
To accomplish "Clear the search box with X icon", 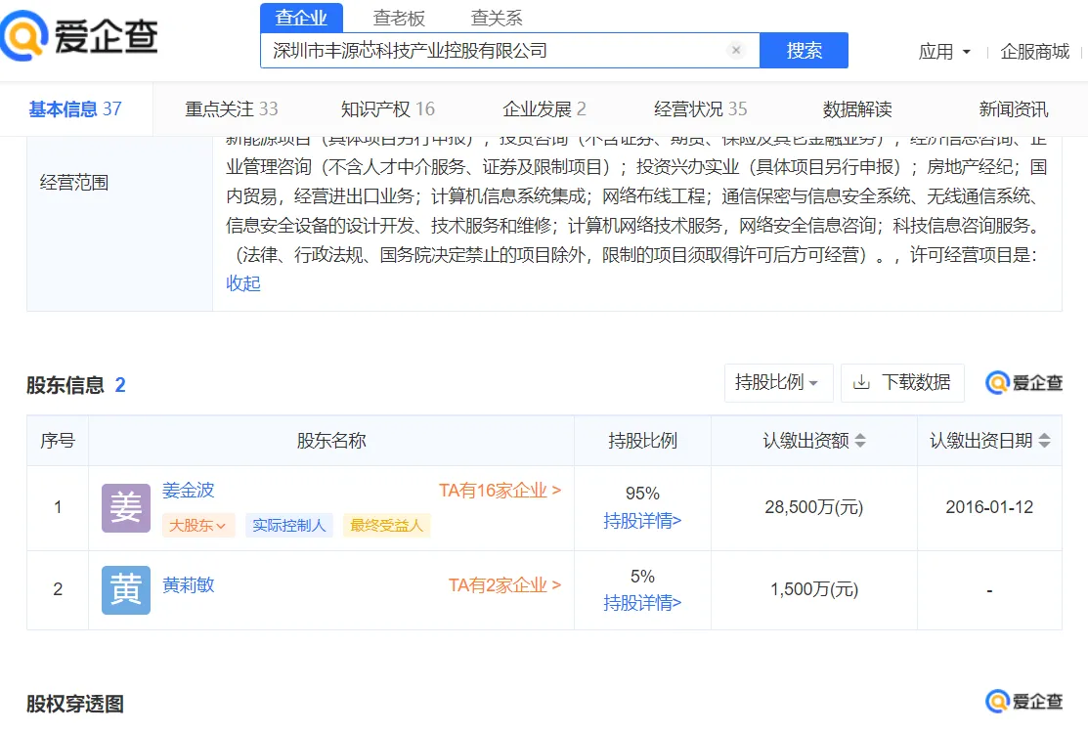I will [x=736, y=51].
